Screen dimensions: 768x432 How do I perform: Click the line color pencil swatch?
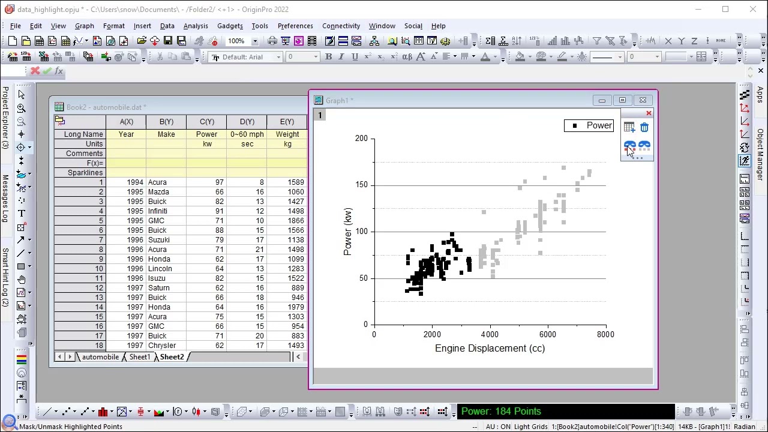[x=563, y=57]
